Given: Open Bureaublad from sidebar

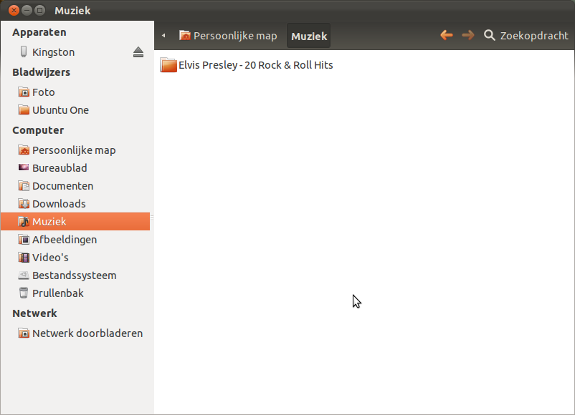Looking at the screenshot, I should (60, 168).
